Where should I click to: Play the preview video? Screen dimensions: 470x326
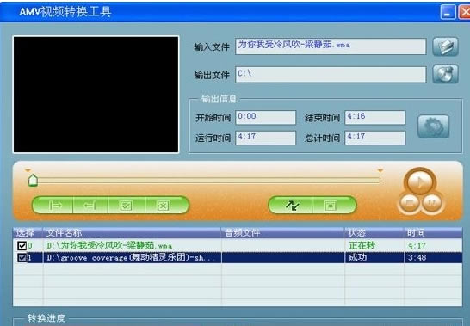(420, 181)
